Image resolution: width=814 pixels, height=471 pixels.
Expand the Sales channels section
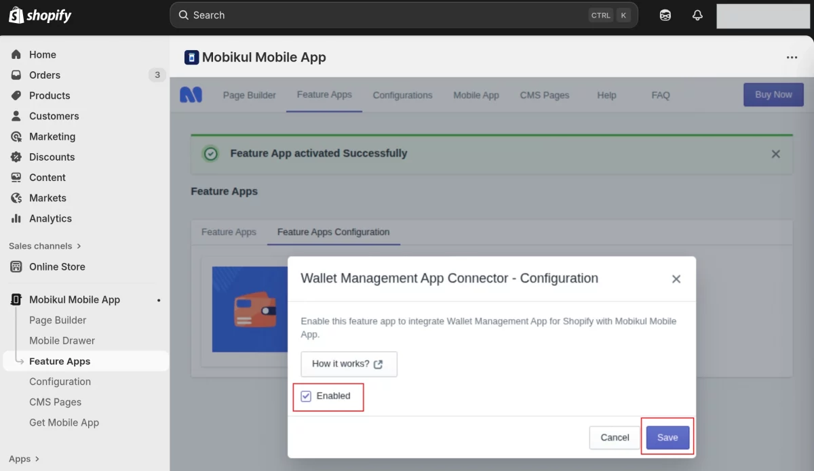pyautogui.click(x=45, y=246)
